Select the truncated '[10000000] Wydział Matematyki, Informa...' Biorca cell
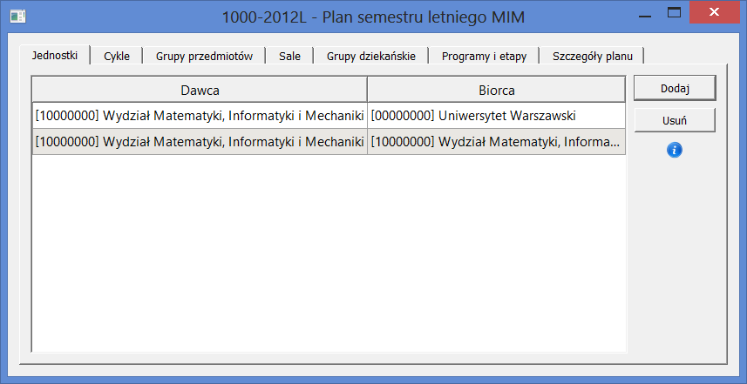 click(497, 141)
